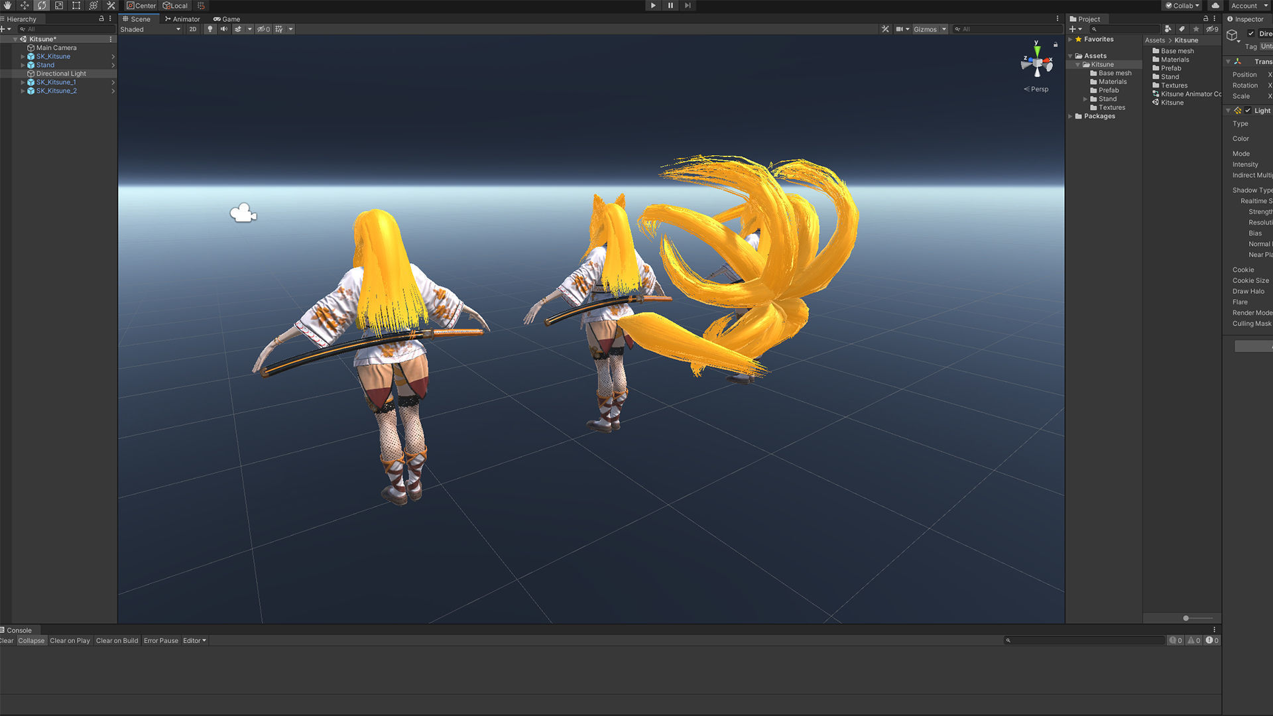Viewport: 1273px width, 716px height.
Task: Toggle 2D view mode in Scene
Action: [192, 29]
